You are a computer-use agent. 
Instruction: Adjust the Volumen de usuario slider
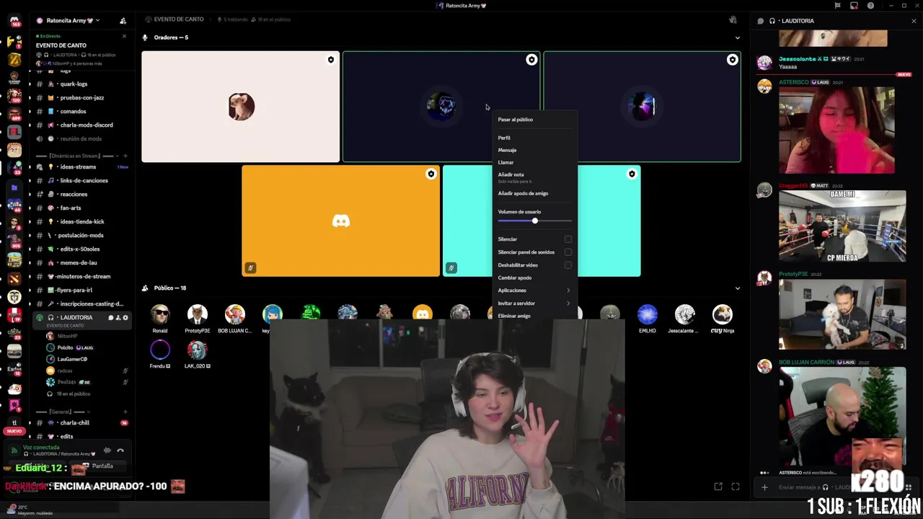click(534, 221)
